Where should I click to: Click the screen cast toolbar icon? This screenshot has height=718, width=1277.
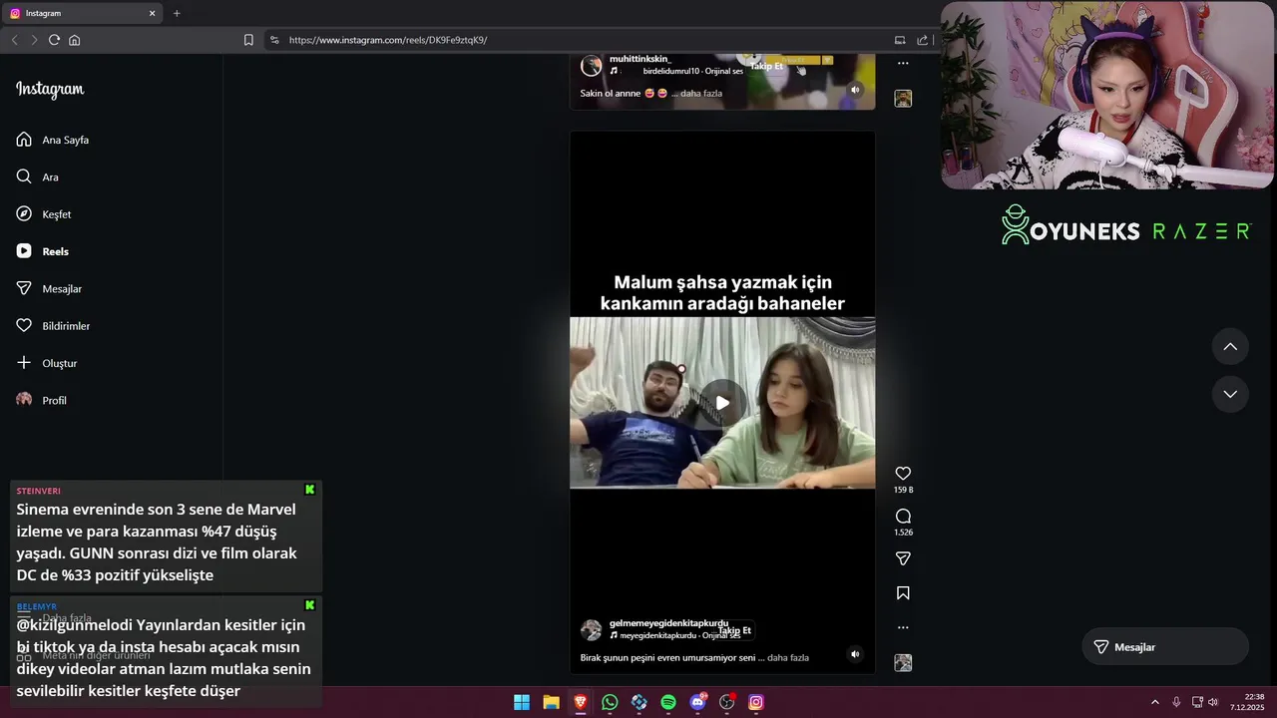(900, 40)
